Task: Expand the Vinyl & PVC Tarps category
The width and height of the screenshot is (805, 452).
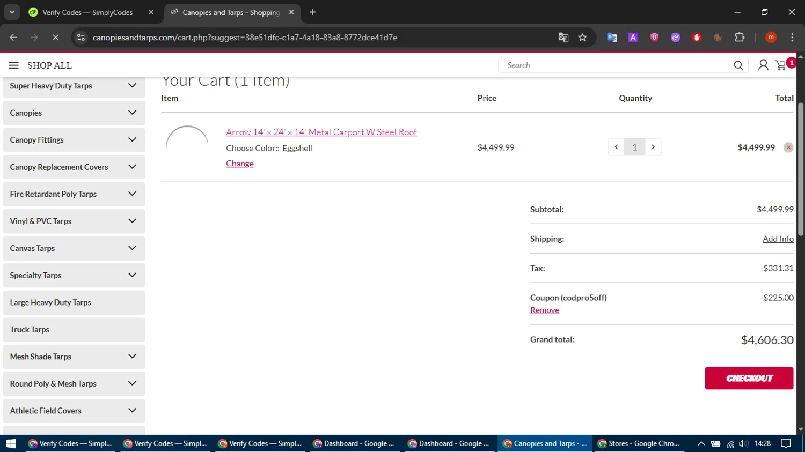Action: click(132, 221)
